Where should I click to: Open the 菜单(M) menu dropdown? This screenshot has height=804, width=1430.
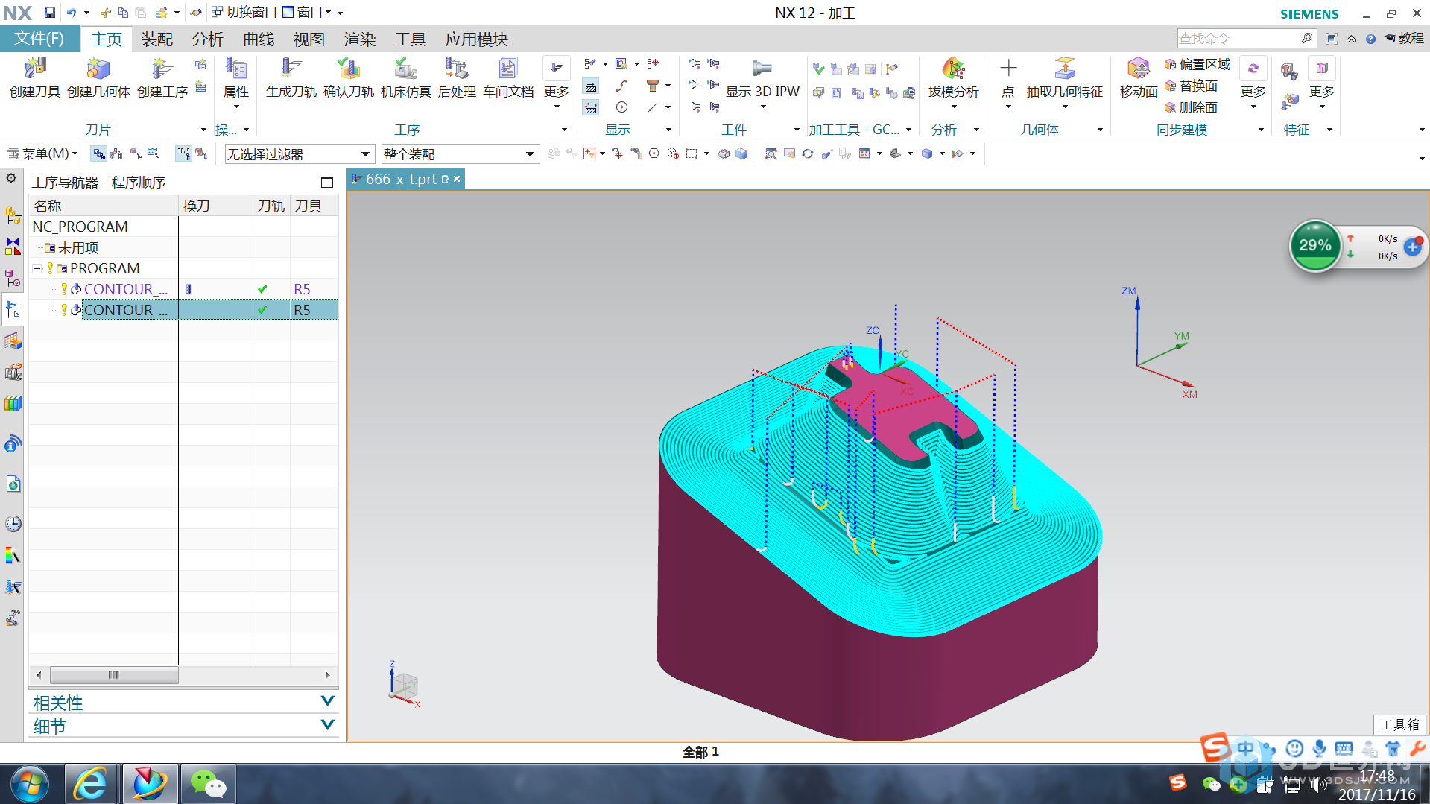coord(42,153)
